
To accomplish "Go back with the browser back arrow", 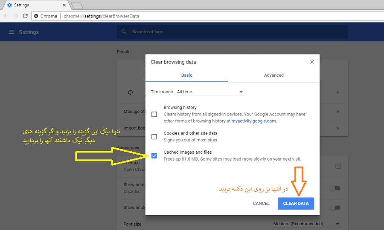I will 6,16.
